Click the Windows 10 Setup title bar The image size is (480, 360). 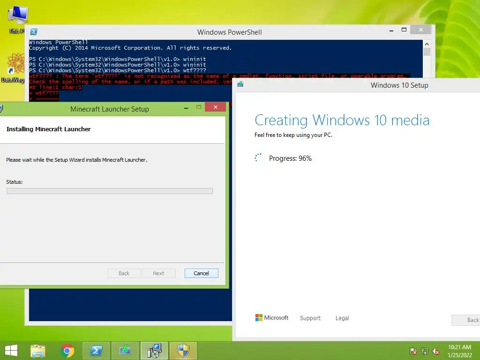tap(357, 85)
